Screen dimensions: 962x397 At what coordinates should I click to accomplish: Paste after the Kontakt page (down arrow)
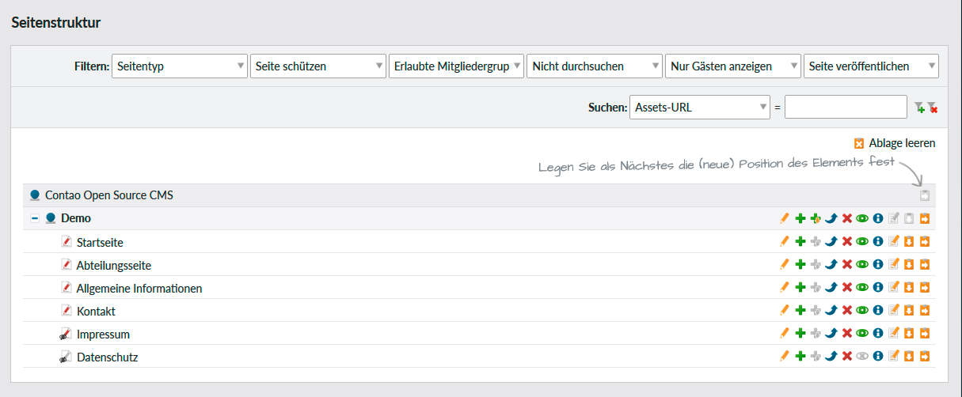point(908,312)
